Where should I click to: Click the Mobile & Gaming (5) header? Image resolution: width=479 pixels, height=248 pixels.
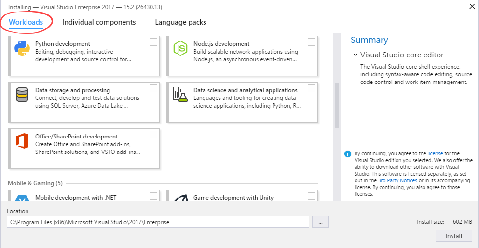pyautogui.click(x=35, y=183)
